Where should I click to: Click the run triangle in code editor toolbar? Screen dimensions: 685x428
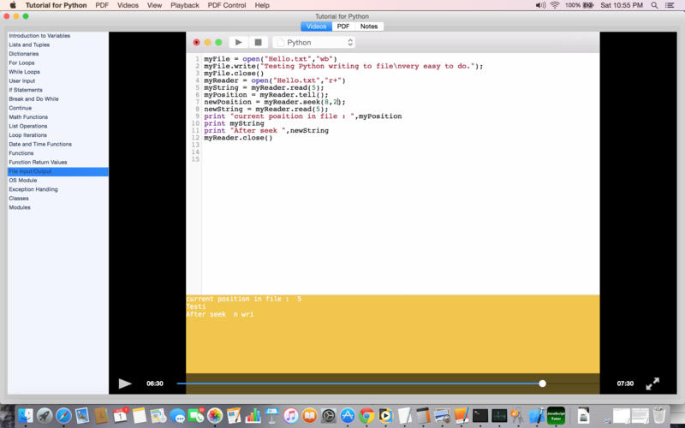click(239, 42)
